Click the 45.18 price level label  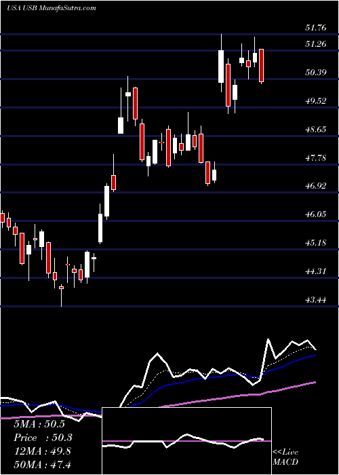pyautogui.click(x=316, y=243)
